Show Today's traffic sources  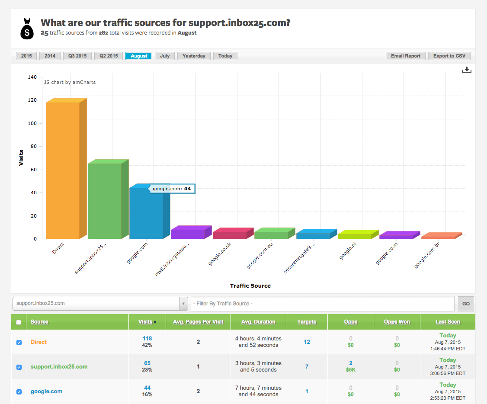coord(225,56)
